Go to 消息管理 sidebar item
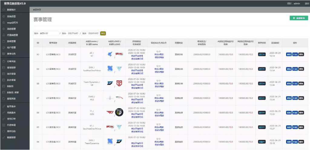 (12, 29)
